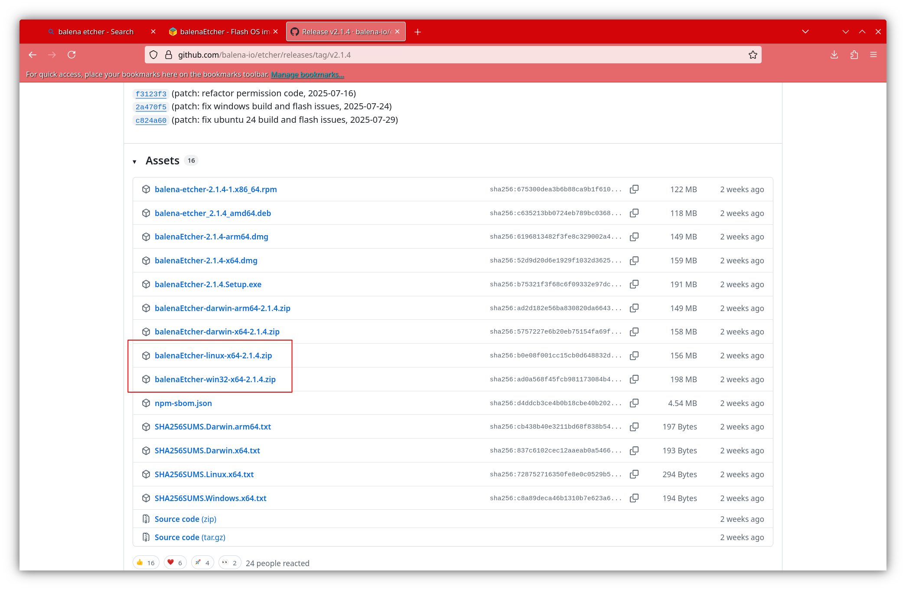Minimize the browser window
The image size is (906, 590).
(x=846, y=32)
